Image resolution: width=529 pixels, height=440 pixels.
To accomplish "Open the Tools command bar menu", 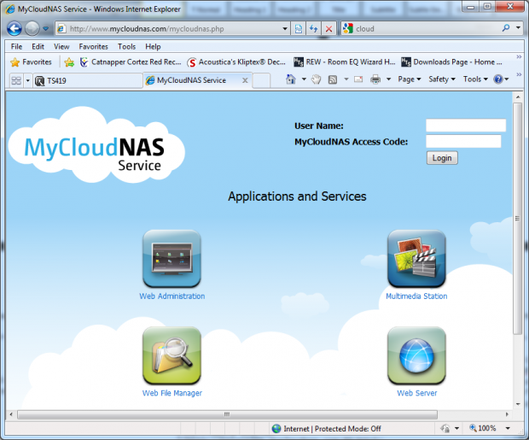I will point(475,79).
